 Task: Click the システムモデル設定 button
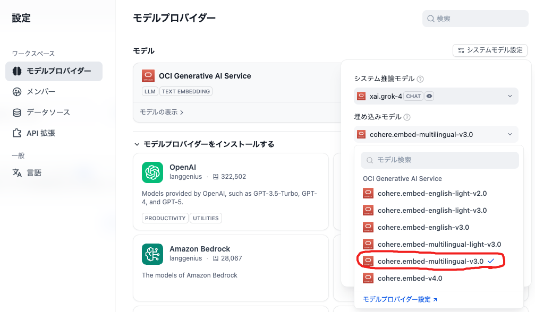pyautogui.click(x=490, y=50)
